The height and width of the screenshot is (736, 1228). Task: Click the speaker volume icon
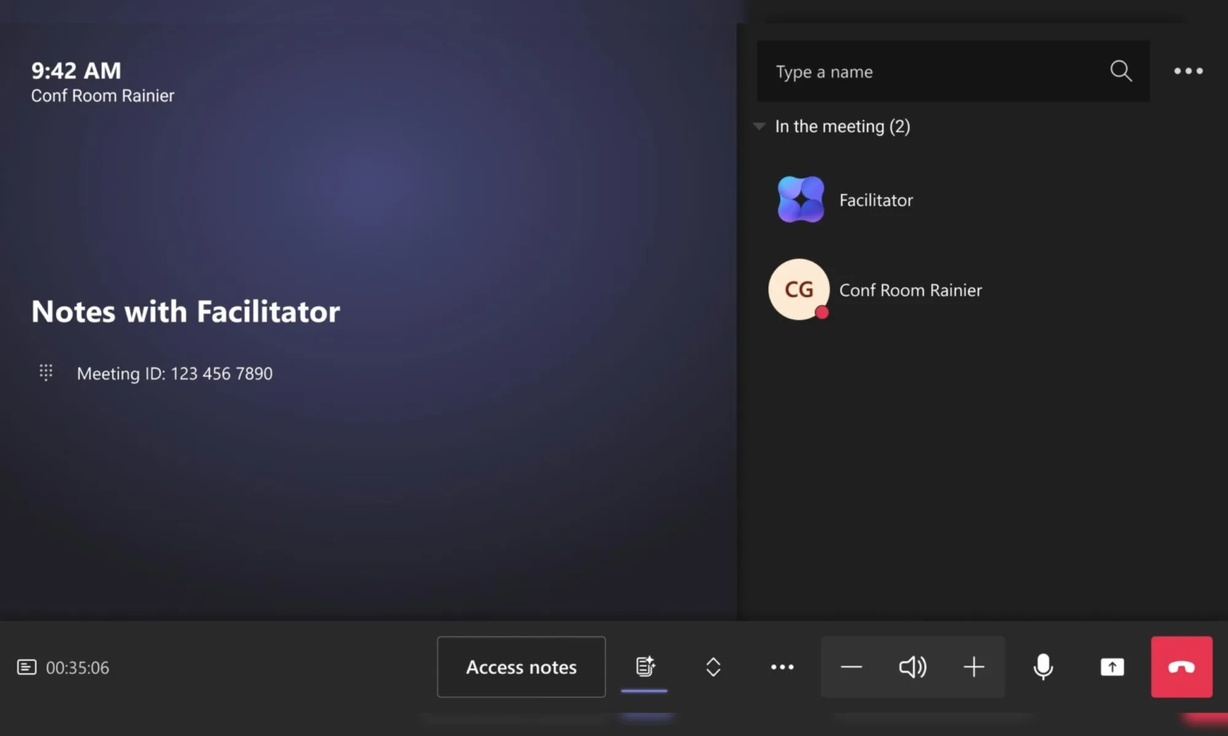(912, 667)
